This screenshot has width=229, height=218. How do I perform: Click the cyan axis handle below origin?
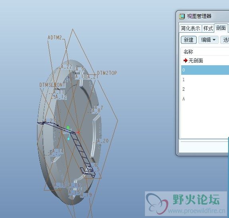pos(69,138)
